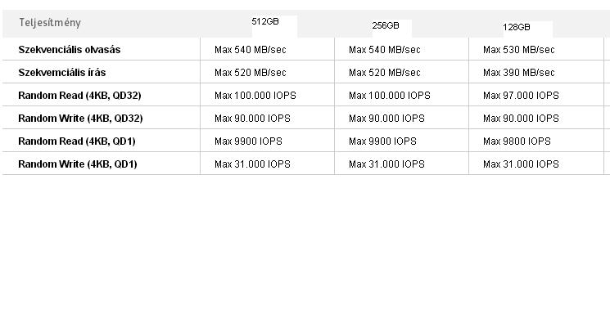Click the 256GB sequential write Max 520 MB/sec value
610x314 pixels.
384,73
